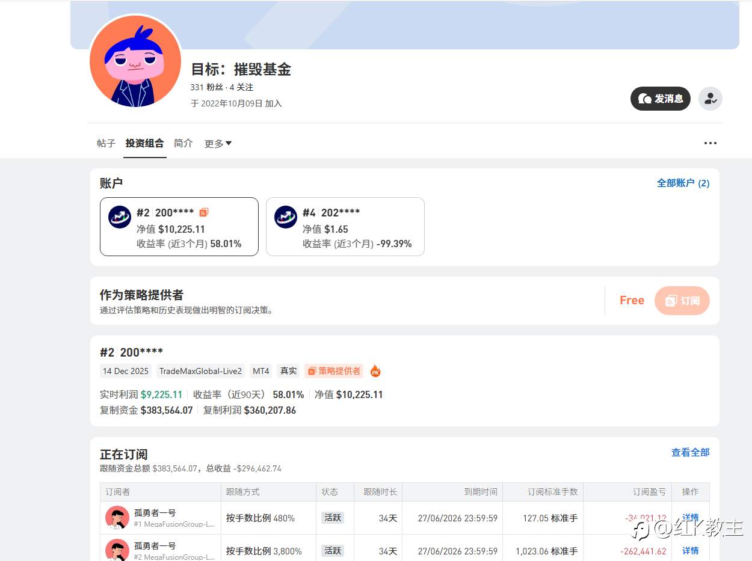Open 详情 link in -262,441.62 row
Image resolution: width=752 pixels, height=561 pixels.
pos(691,551)
